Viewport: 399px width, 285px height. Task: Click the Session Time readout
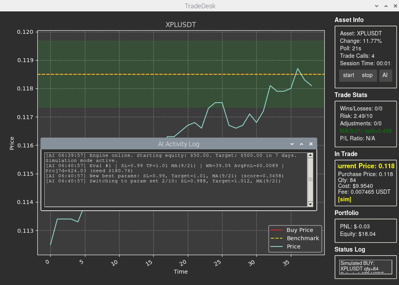click(366, 63)
